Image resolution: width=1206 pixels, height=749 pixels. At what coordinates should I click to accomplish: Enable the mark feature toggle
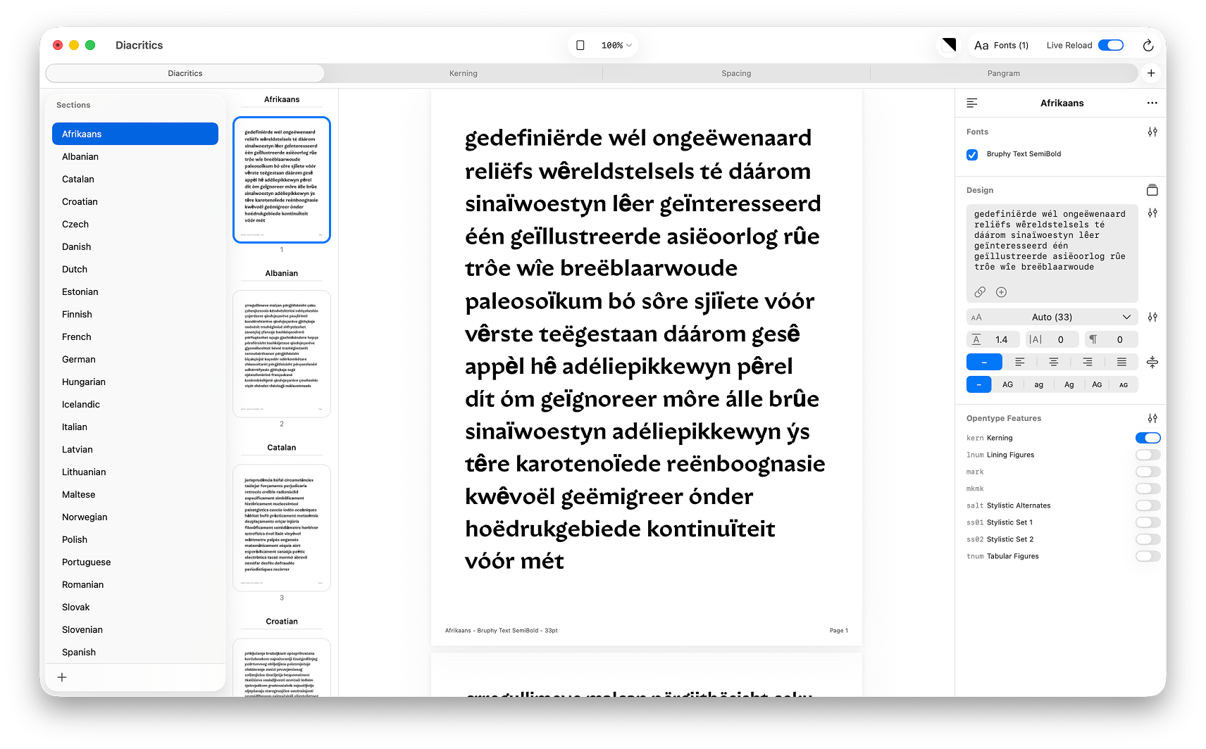pos(1148,472)
